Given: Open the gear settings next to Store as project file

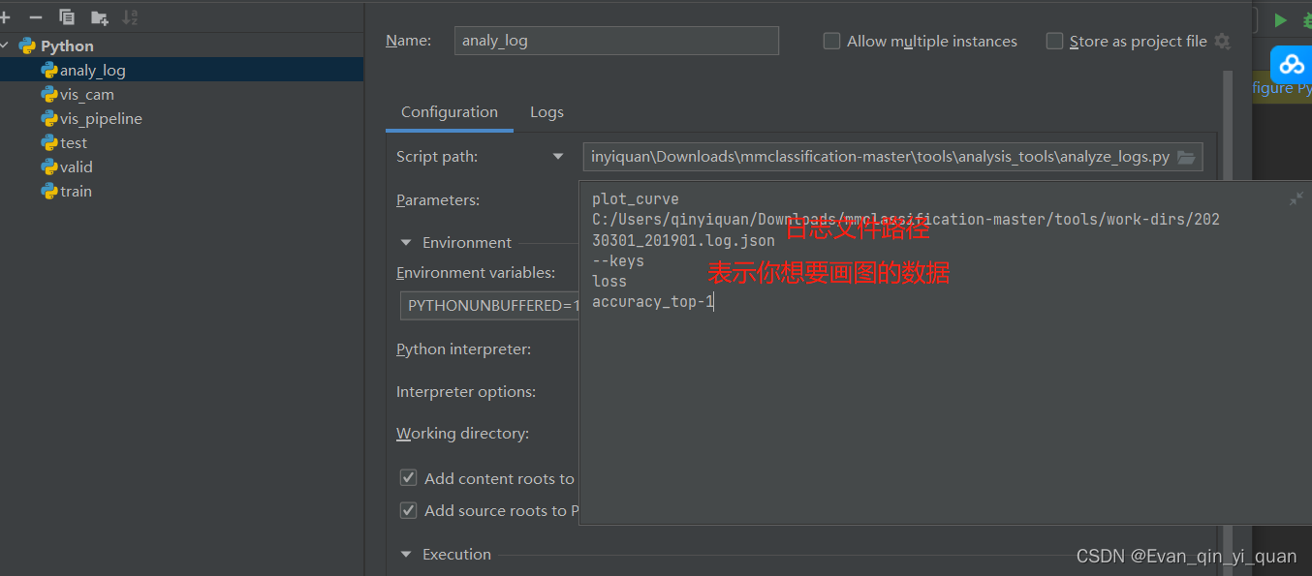Looking at the screenshot, I should [1223, 42].
